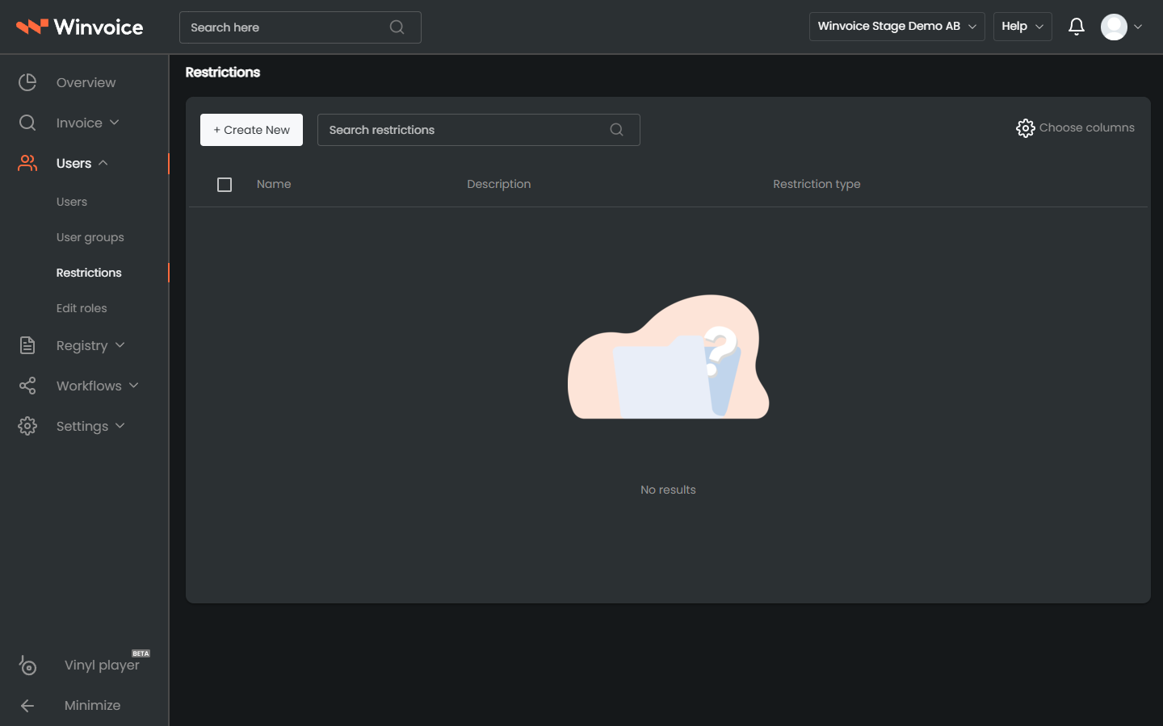Click the No results text

668,490
